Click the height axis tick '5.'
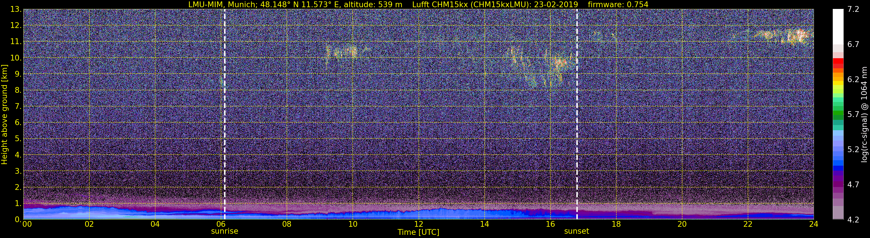 pos(18,139)
